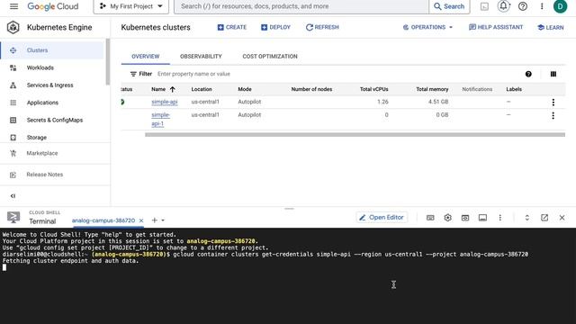Click the Google Cloud logo
576x324 pixels.
[53, 6]
